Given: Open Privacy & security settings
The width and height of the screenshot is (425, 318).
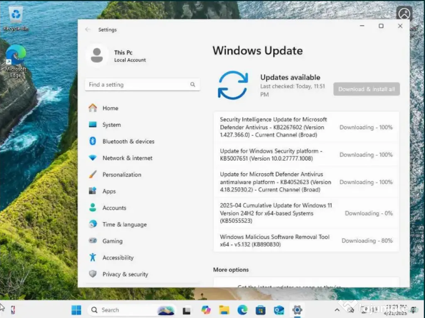Looking at the screenshot, I should pyautogui.click(x=125, y=274).
